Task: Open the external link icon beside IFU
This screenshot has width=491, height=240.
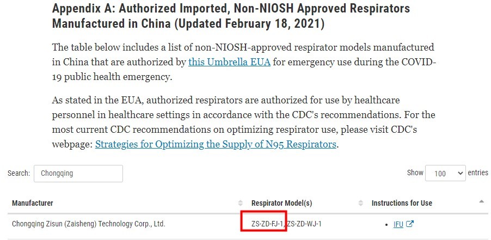Action: tap(410, 224)
